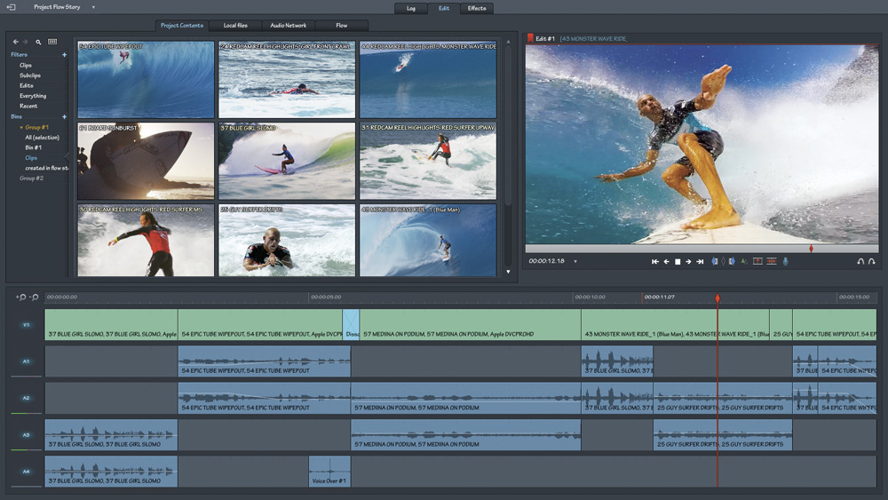Select the Edits filter

coord(26,85)
